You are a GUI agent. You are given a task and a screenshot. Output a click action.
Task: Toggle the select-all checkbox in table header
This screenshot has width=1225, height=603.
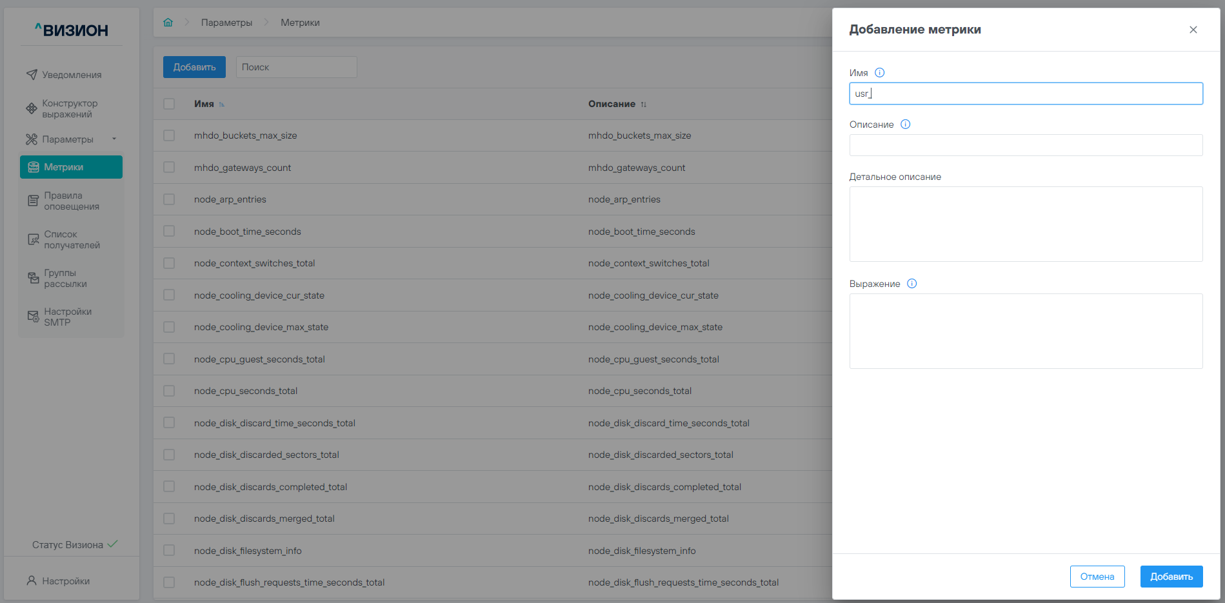(169, 104)
